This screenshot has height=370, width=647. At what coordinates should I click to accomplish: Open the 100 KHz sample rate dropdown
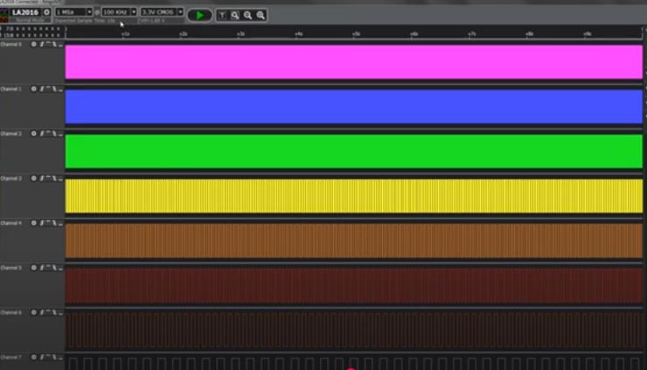pyautogui.click(x=119, y=12)
